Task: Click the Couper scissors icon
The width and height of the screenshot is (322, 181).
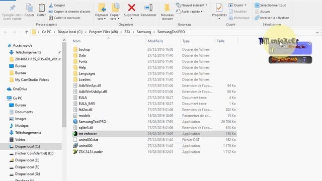Action: [x=51, y=6]
